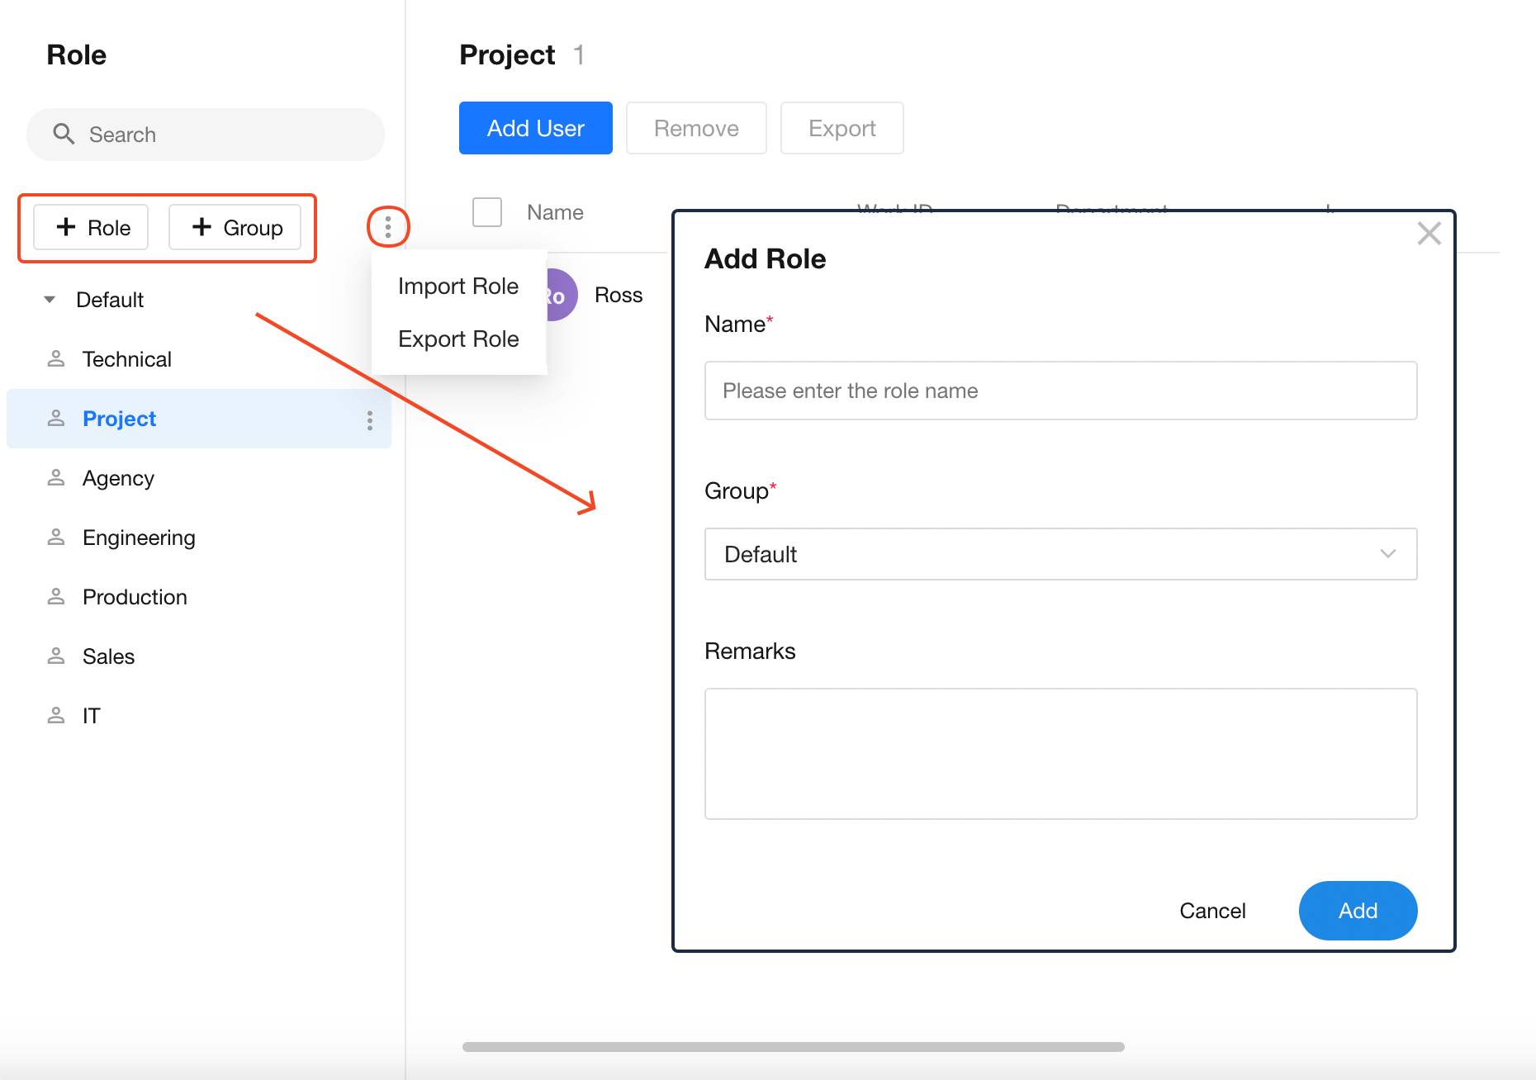This screenshot has width=1536, height=1080.
Task: Click the Engineering role person icon
Action: coord(56,538)
